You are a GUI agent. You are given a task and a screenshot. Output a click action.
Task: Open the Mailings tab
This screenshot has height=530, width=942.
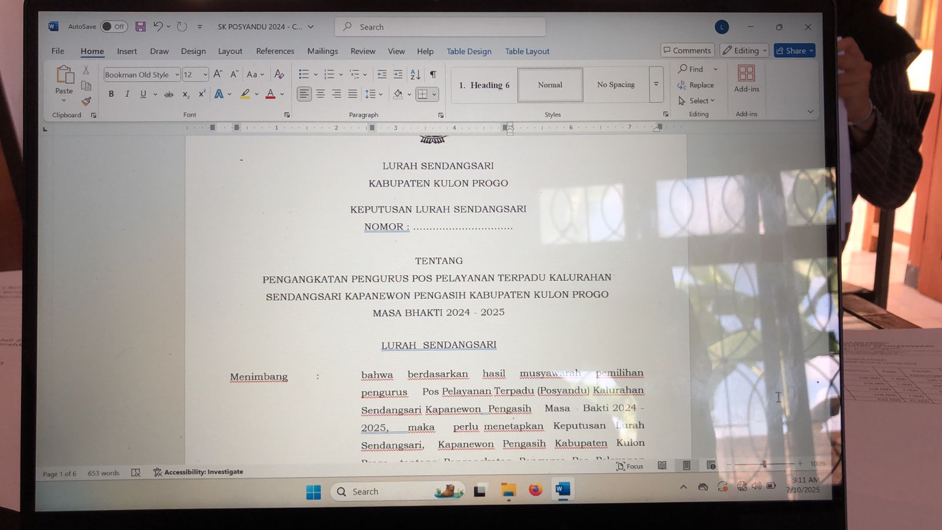tap(323, 51)
